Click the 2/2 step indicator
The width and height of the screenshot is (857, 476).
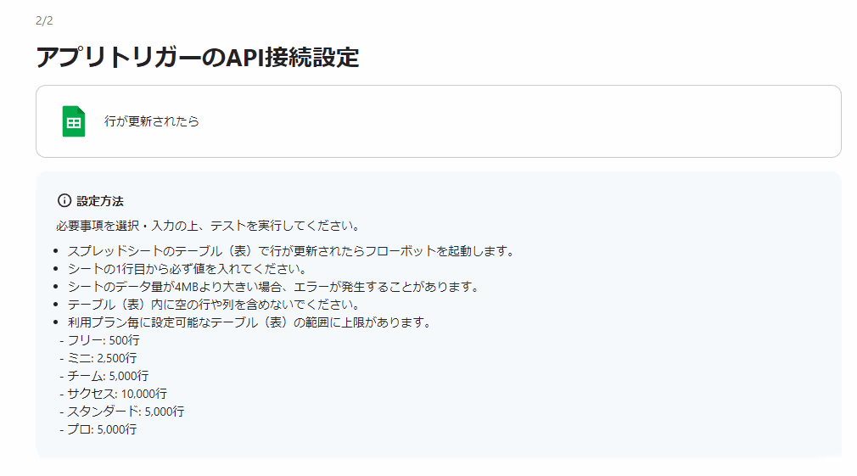[44, 20]
